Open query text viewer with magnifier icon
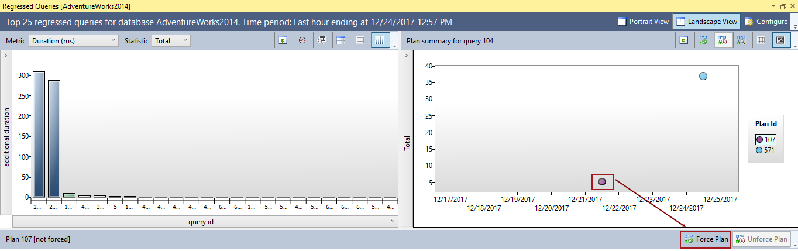This screenshot has height=251, width=798. [322, 40]
